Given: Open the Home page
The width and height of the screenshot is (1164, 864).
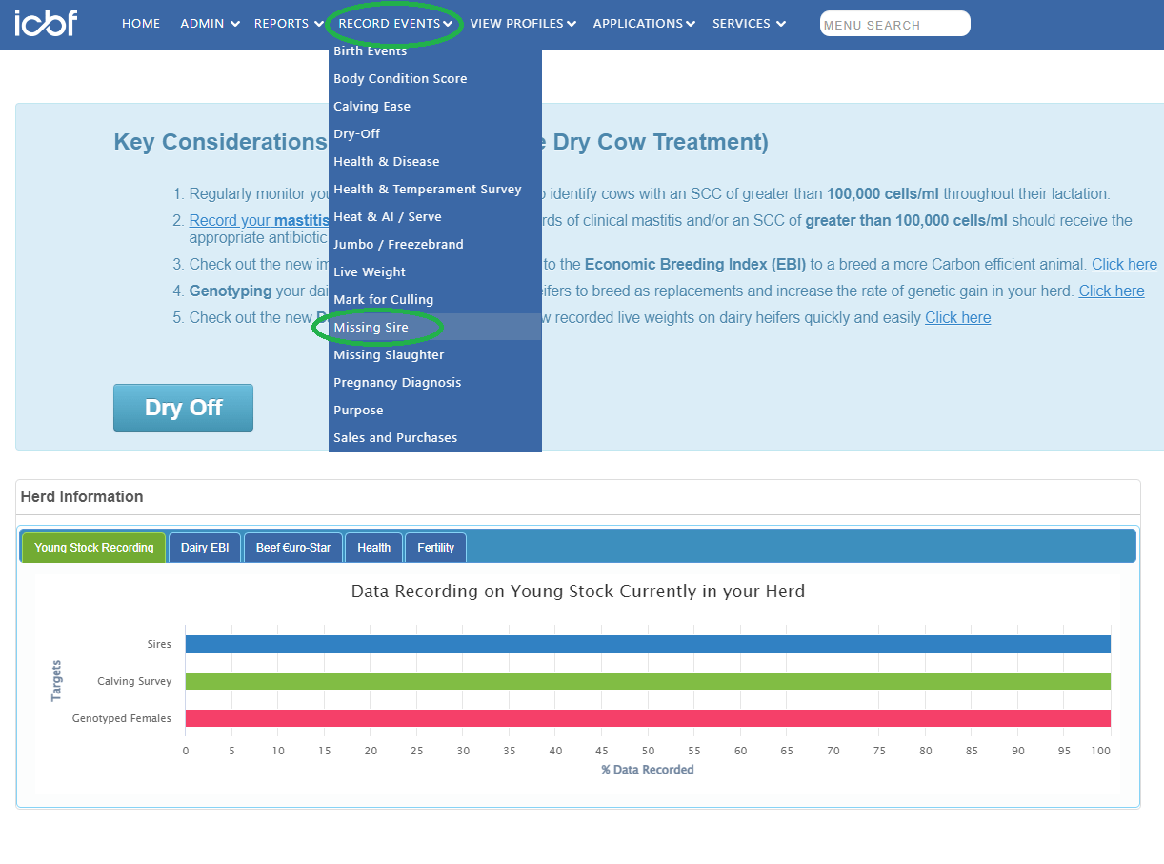Looking at the screenshot, I should coord(141,24).
